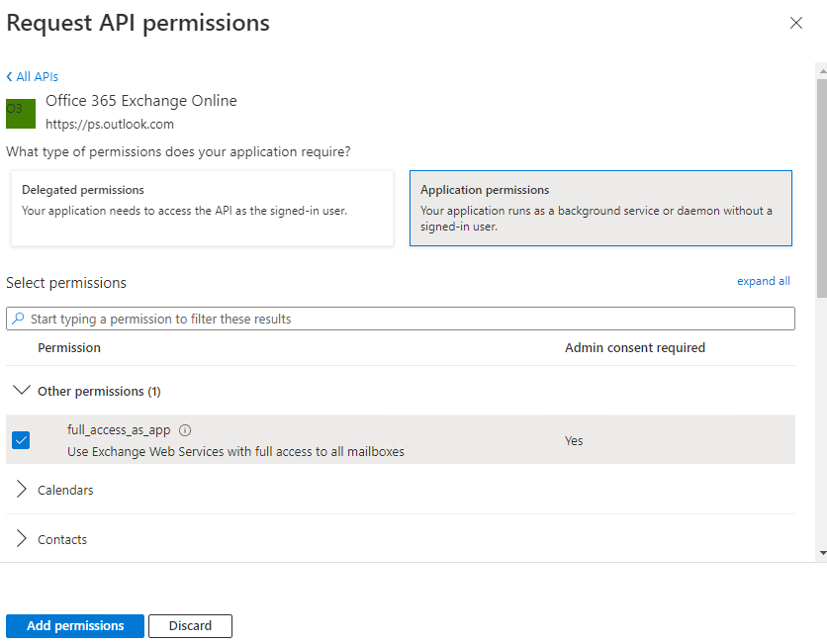827x644 pixels.
Task: Click the Admin consent required column header
Action: click(x=632, y=347)
